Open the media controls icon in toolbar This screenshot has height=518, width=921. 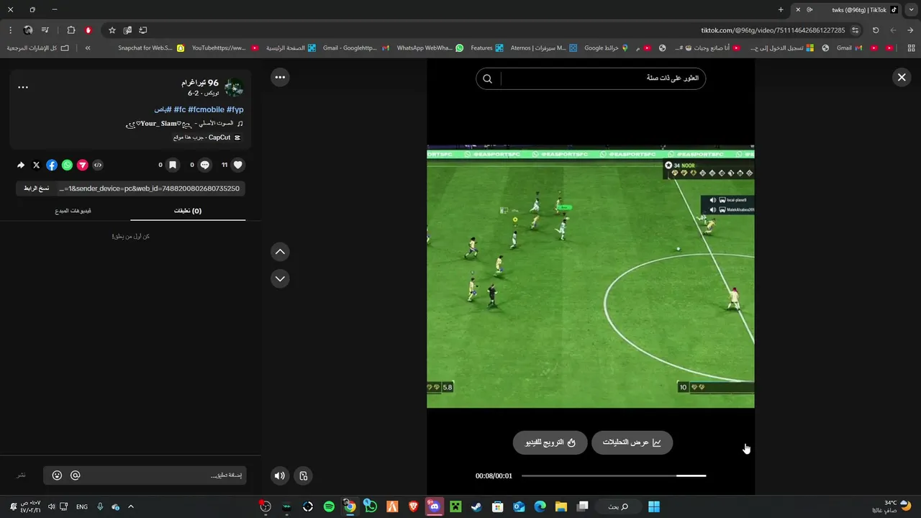[x=45, y=30]
